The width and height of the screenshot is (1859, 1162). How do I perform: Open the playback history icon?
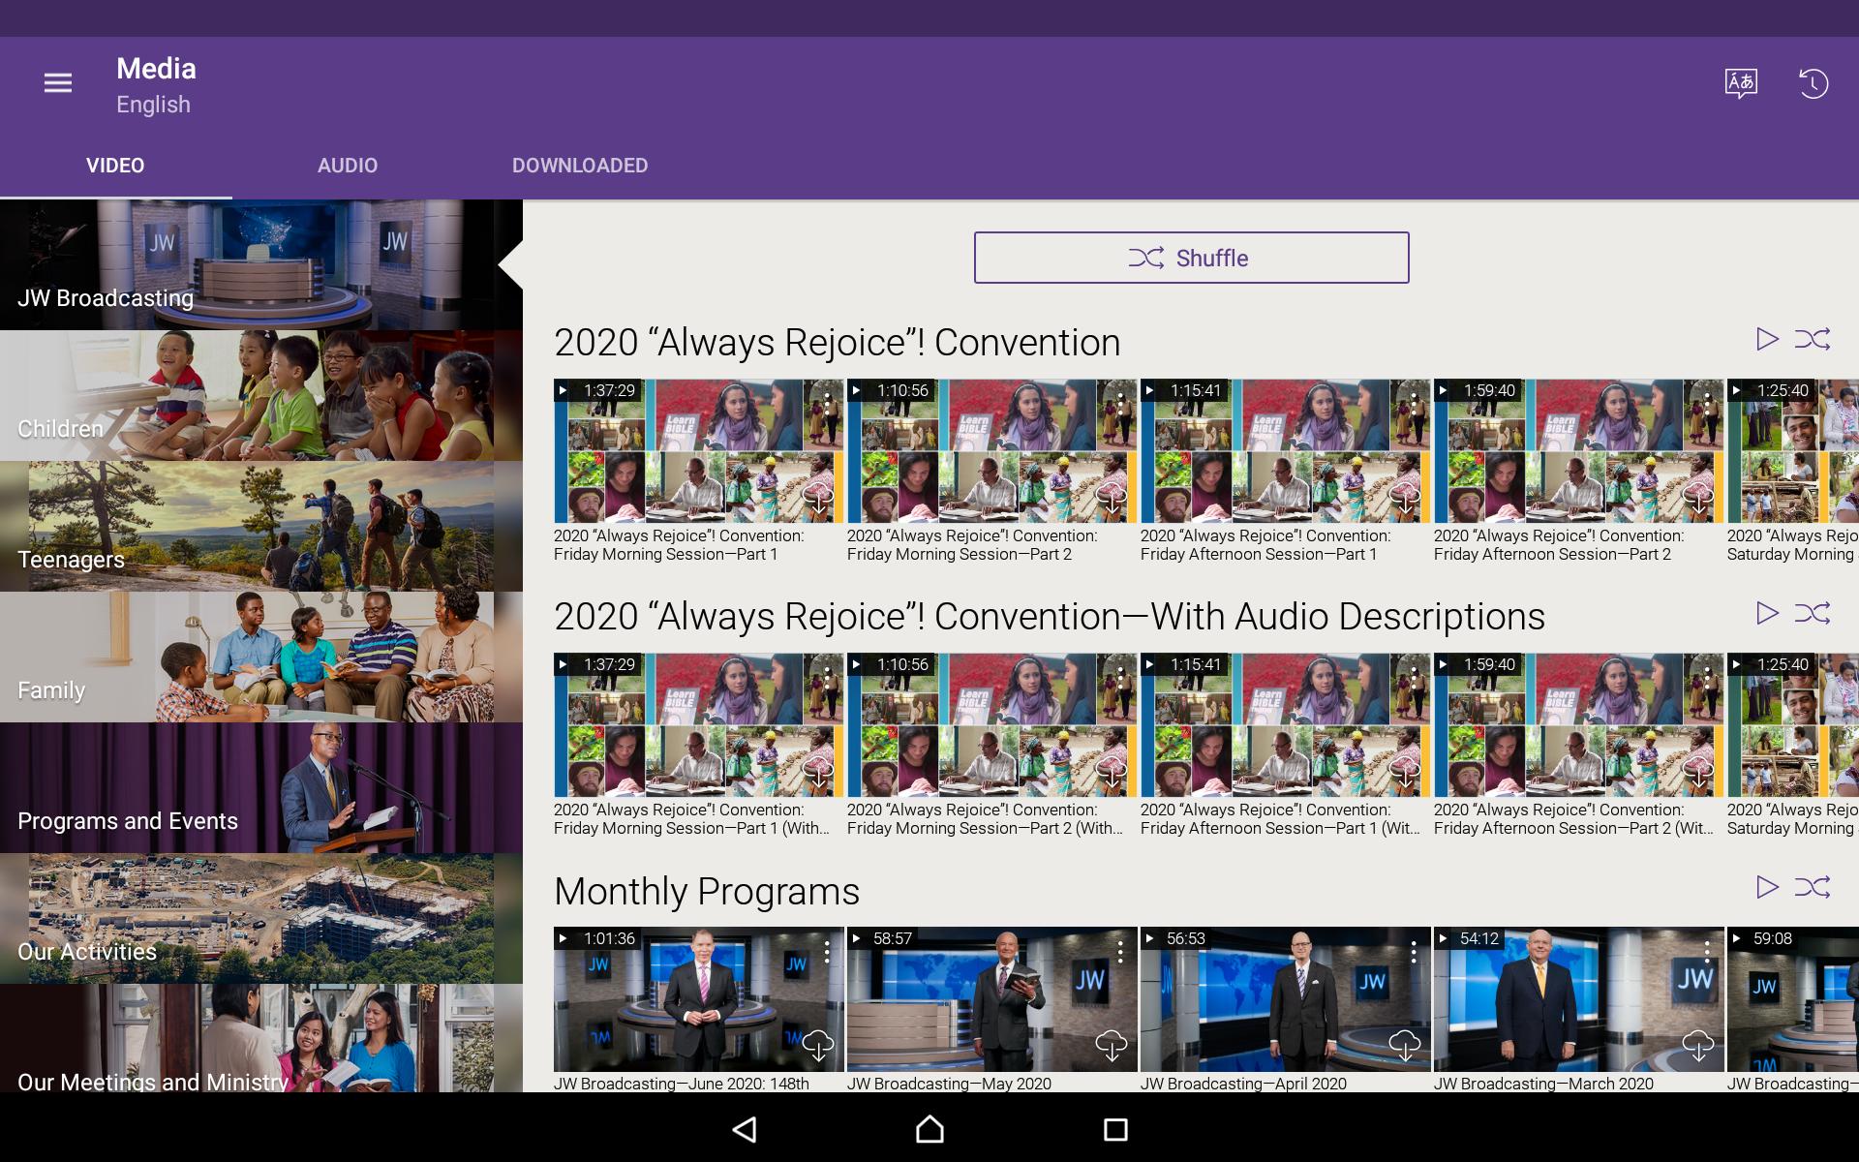[1813, 83]
